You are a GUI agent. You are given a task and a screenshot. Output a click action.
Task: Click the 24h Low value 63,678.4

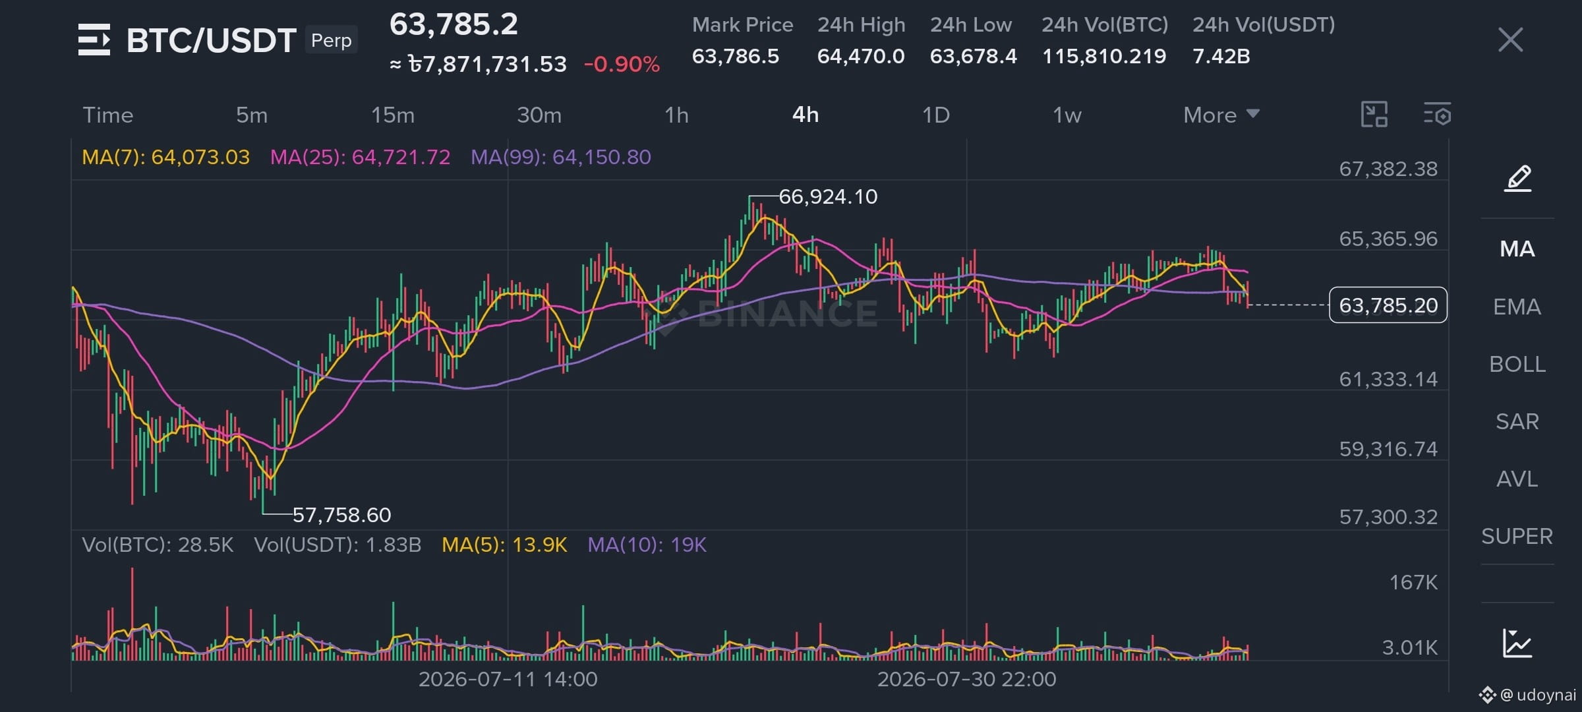[x=974, y=56]
